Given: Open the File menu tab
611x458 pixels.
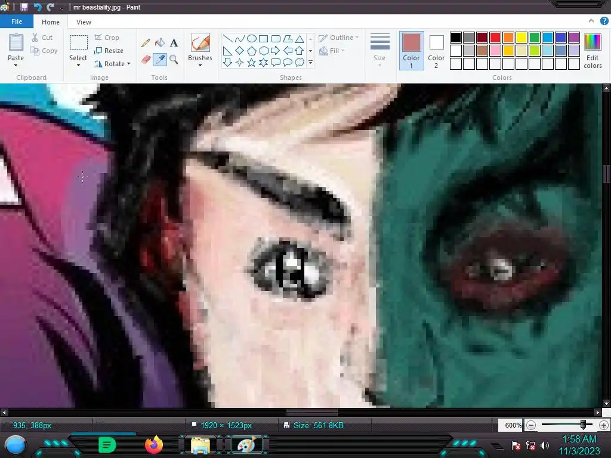Looking at the screenshot, I should point(16,21).
